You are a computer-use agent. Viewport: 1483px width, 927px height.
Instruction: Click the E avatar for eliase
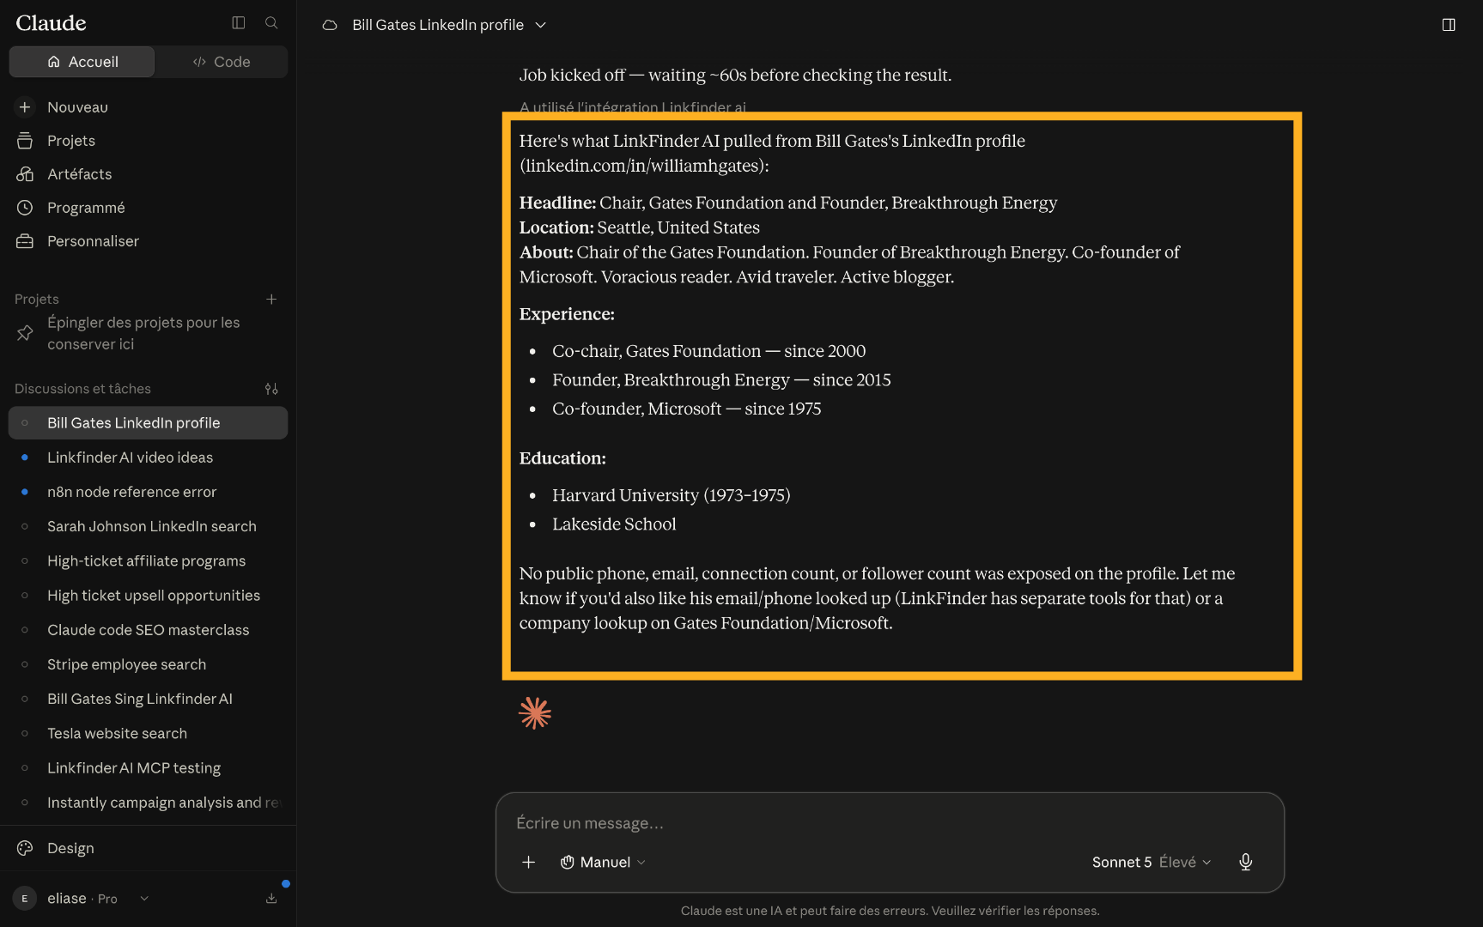pos(25,899)
